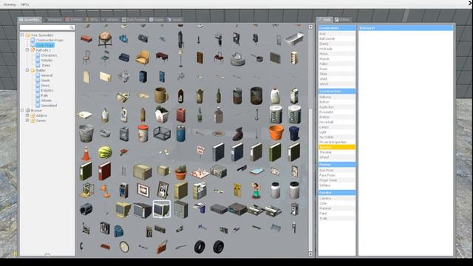
Task: Select the blue oil drum prop
Action: point(180,133)
